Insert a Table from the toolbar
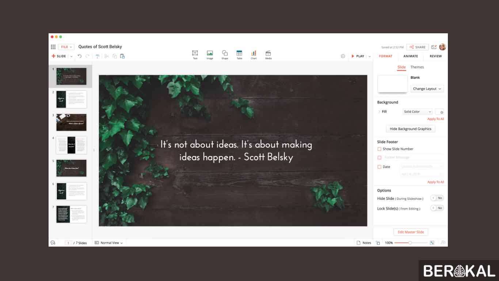 239,55
